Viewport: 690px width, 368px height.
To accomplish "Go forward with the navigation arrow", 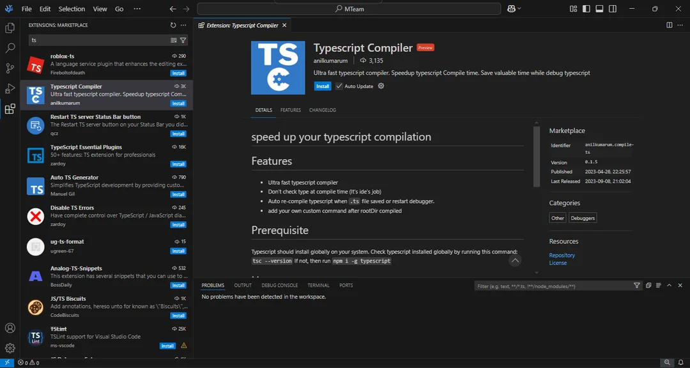I will tap(186, 9).
